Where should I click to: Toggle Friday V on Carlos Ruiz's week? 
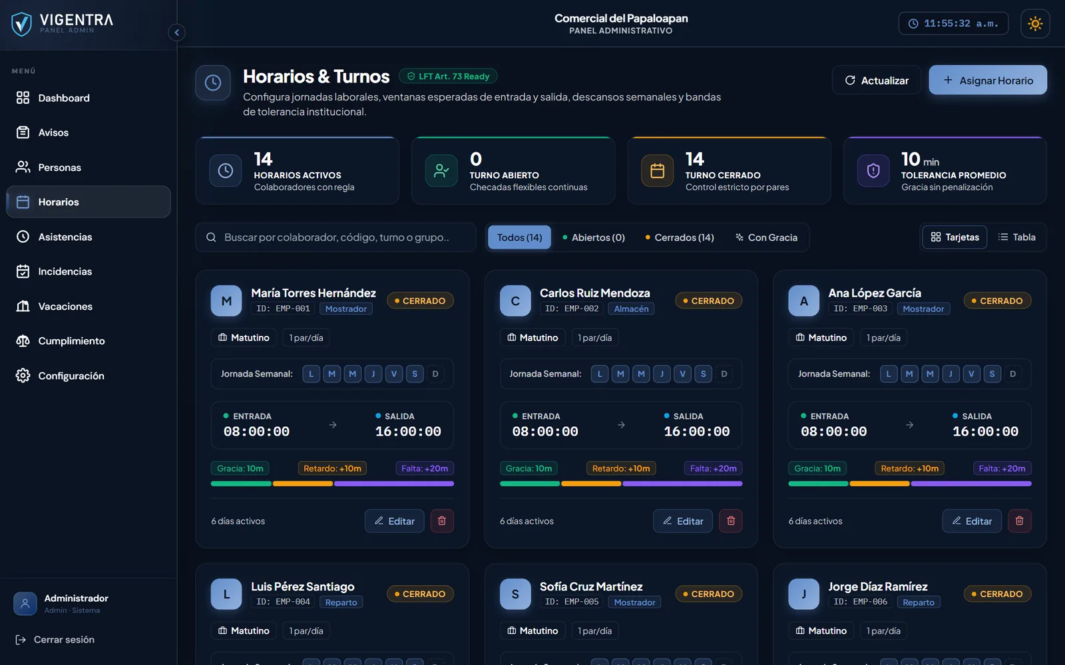(682, 374)
